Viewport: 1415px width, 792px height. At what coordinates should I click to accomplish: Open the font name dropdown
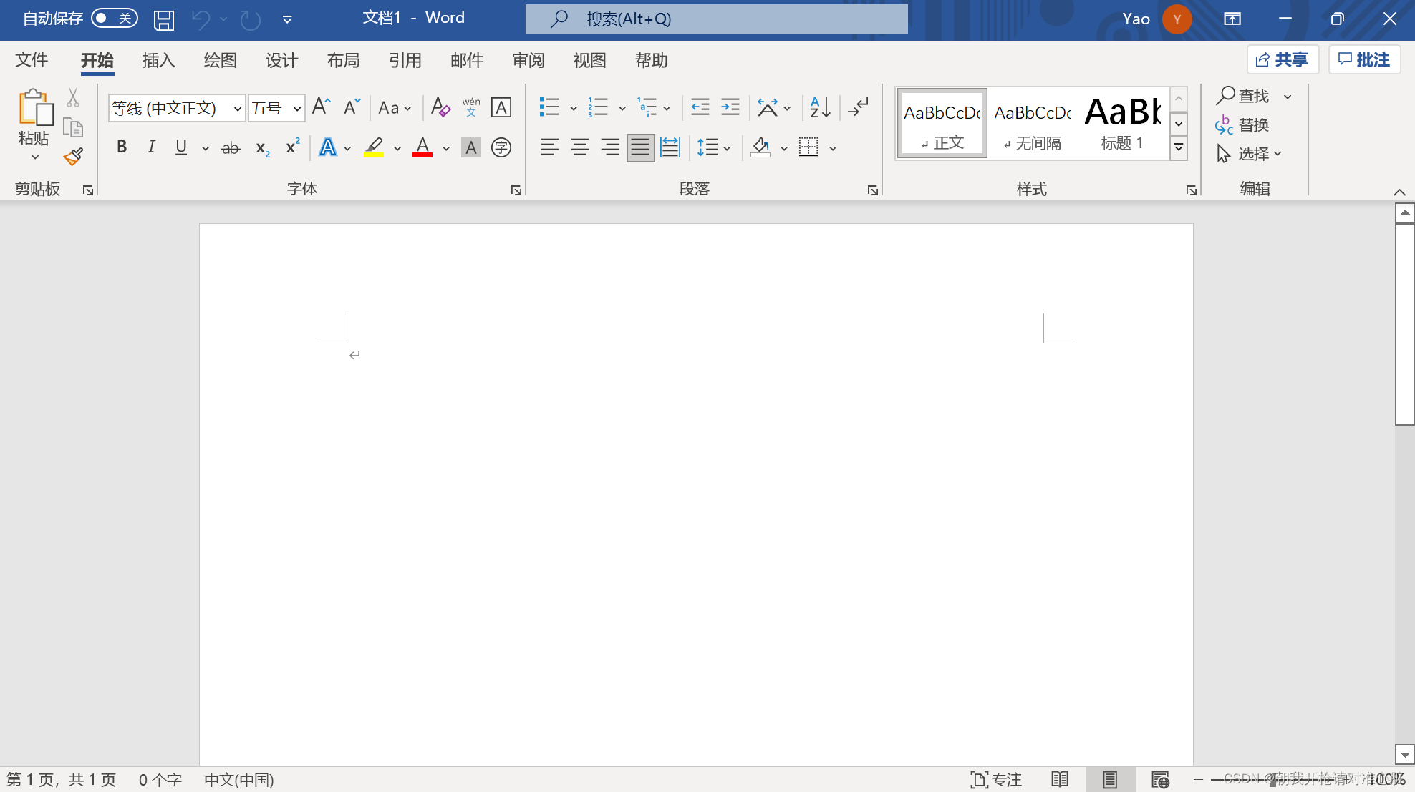point(238,109)
